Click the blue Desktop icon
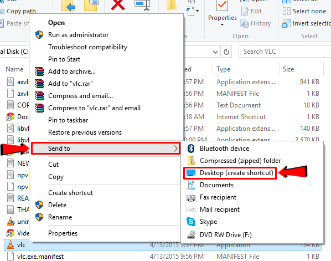Image resolution: width=331 pixels, height=261 pixels. (x=191, y=173)
